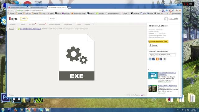
Task: Open Skype from the taskbar
Action: pos(41,110)
